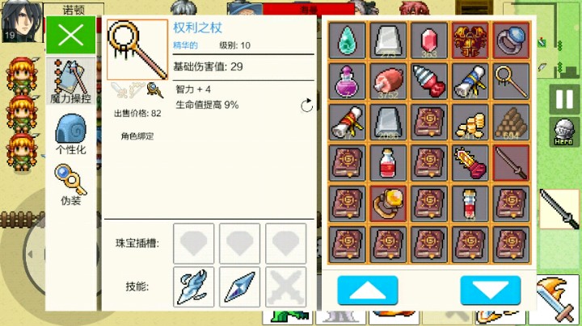The width and height of the screenshot is (582, 326).
Task: Choose the silver ring with blue gem
Action: 511,40
